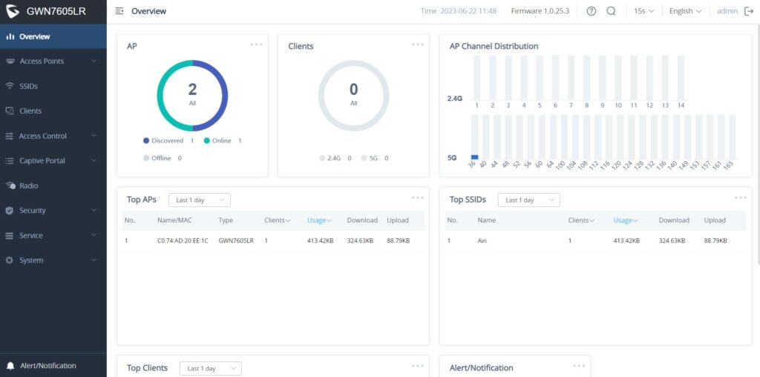Open Alert/Notification at sidebar bottom
Viewport: 760px width, 377px height.
tap(53, 366)
